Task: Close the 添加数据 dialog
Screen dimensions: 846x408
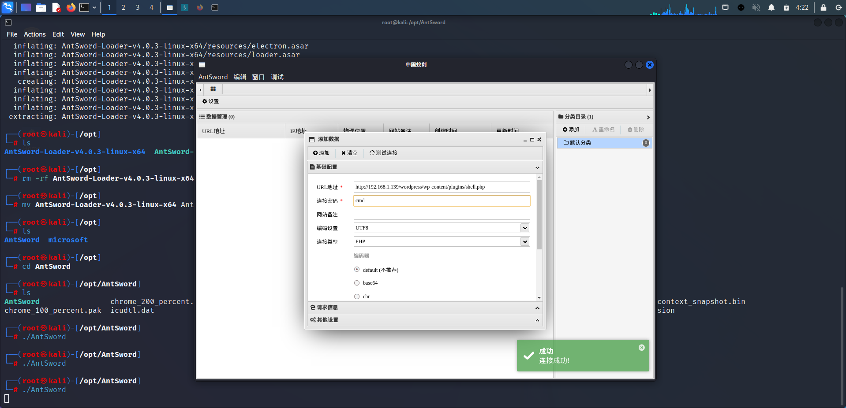Action: pos(539,140)
